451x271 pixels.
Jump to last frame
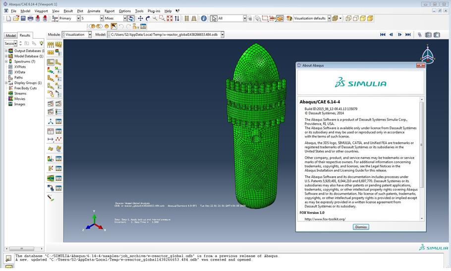pos(408,35)
